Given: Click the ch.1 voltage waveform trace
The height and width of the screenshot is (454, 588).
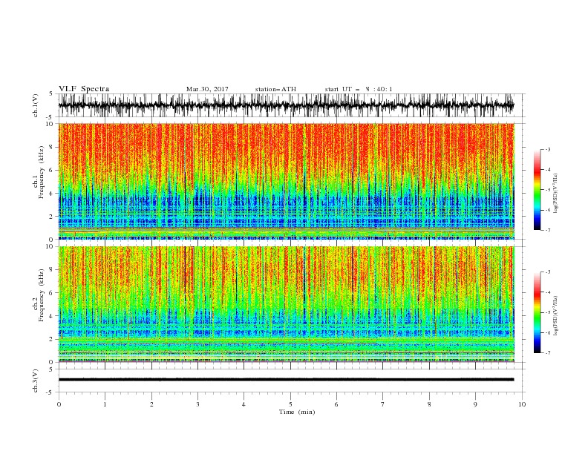Looking at the screenshot, I should pos(286,105).
